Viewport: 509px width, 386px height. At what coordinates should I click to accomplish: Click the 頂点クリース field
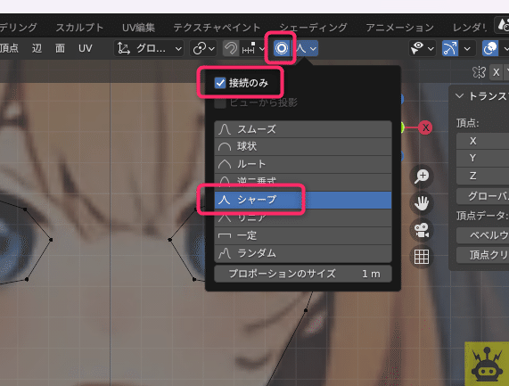point(483,255)
